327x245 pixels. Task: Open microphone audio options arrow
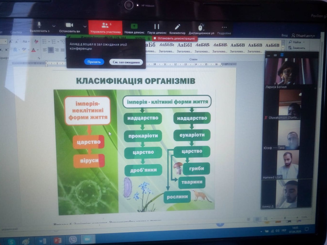(54, 26)
